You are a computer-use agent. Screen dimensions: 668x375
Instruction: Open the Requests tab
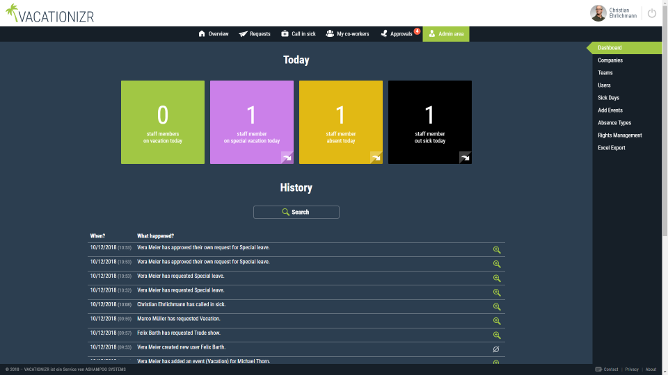click(255, 34)
